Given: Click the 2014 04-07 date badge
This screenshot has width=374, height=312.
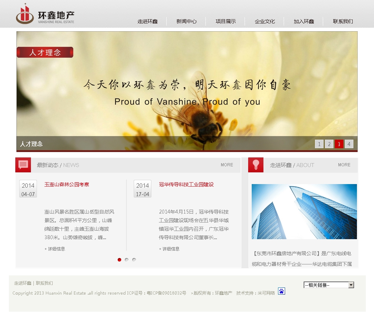Looking at the screenshot, I should click(28, 189).
